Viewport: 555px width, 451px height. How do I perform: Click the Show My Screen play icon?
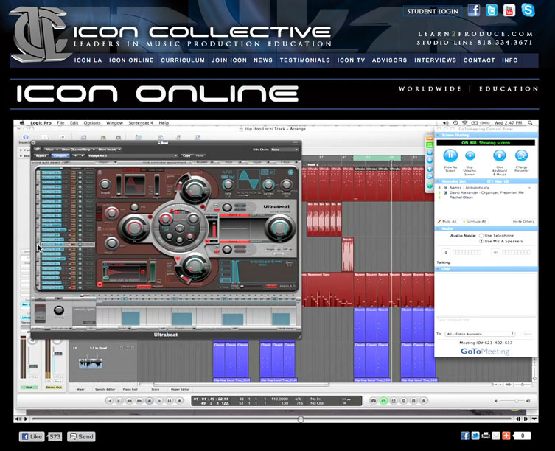click(x=450, y=155)
